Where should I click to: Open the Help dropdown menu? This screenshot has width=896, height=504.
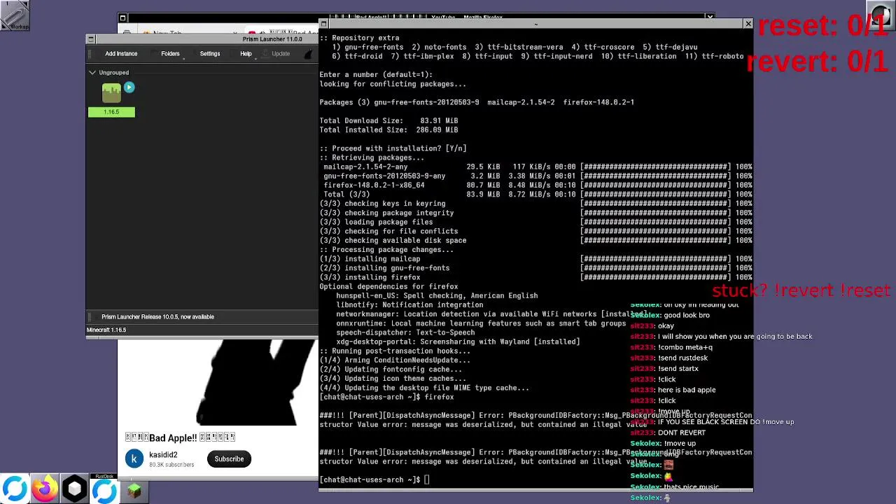coord(246,54)
